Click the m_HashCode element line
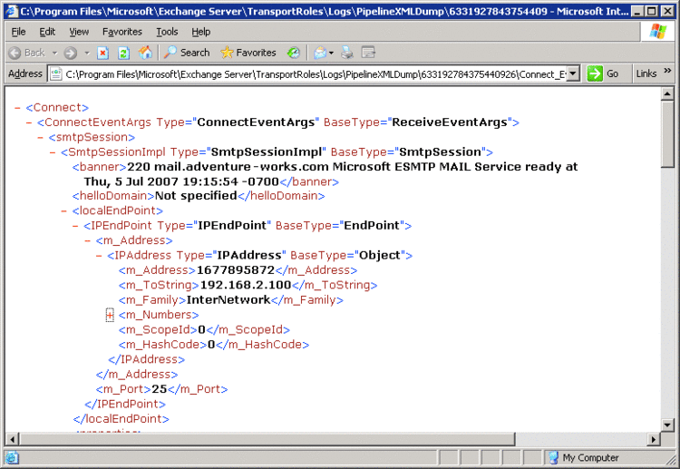Image resolution: width=680 pixels, height=469 pixels. [214, 345]
